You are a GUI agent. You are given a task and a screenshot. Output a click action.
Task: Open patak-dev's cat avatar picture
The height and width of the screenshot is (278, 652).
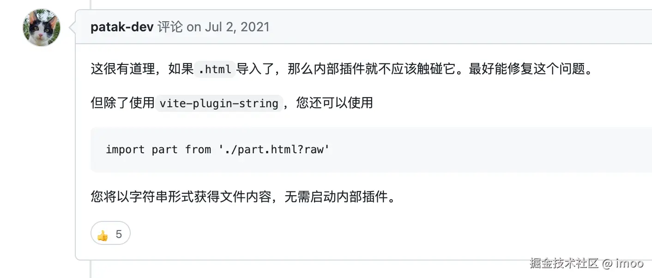42,27
